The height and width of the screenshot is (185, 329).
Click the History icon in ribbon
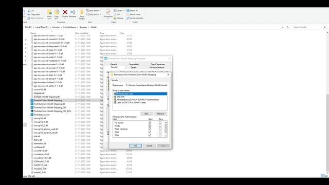(x=115, y=18)
